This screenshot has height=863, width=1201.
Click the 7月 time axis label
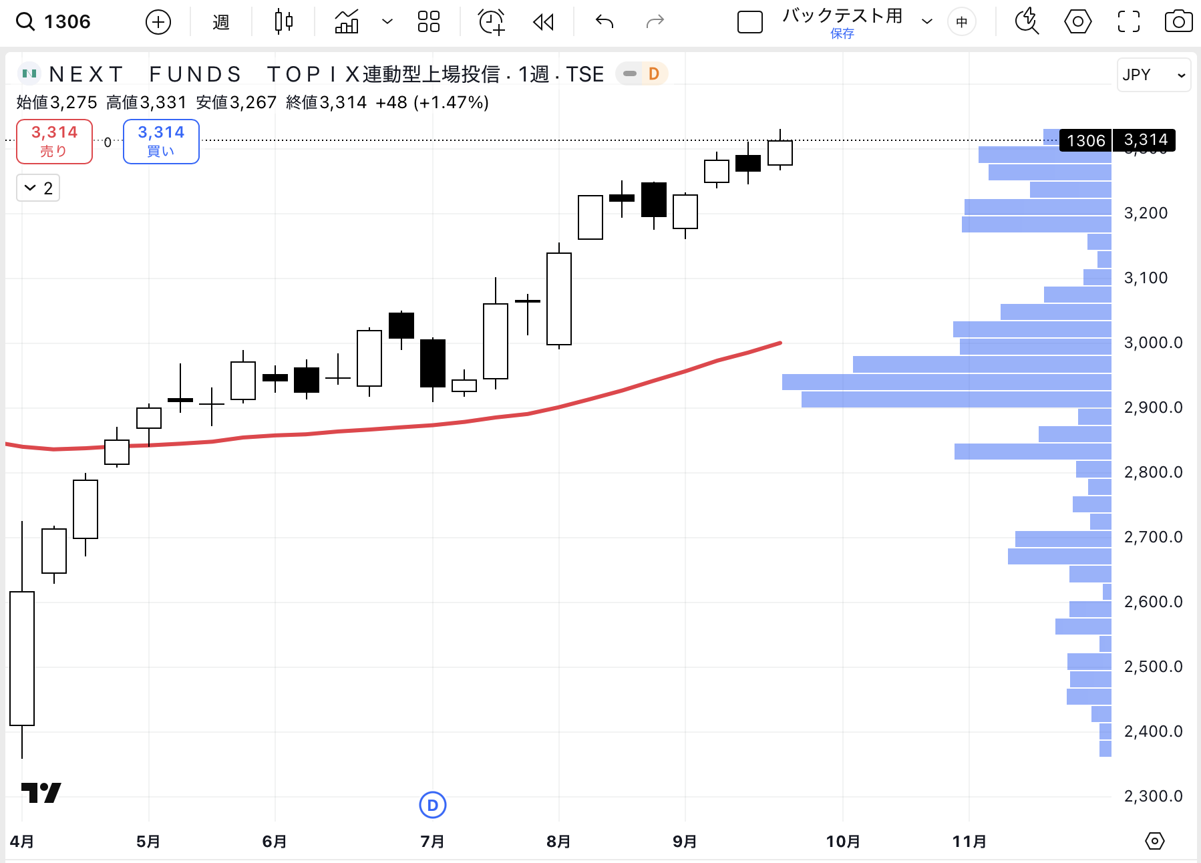click(432, 841)
